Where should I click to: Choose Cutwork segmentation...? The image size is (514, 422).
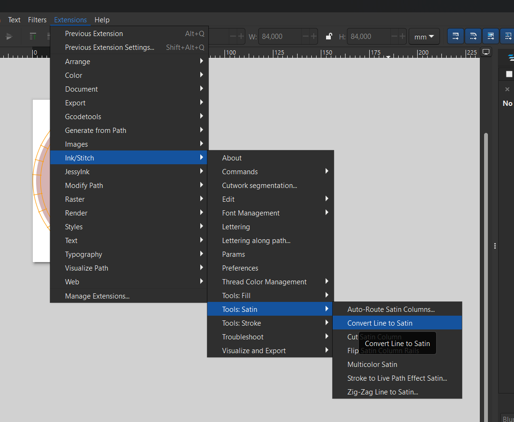[271, 186]
